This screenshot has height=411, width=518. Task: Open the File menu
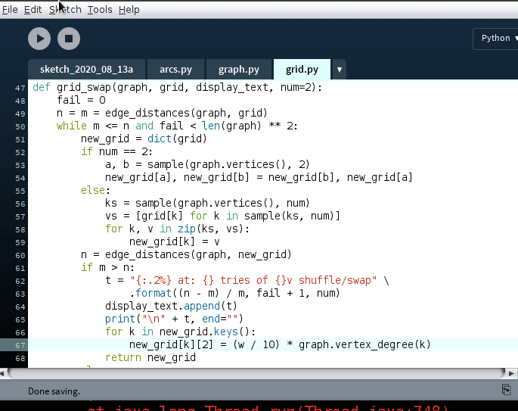(x=10, y=9)
